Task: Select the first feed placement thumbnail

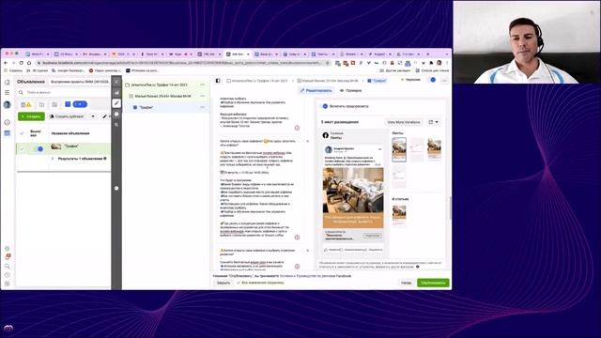Action: click(399, 149)
